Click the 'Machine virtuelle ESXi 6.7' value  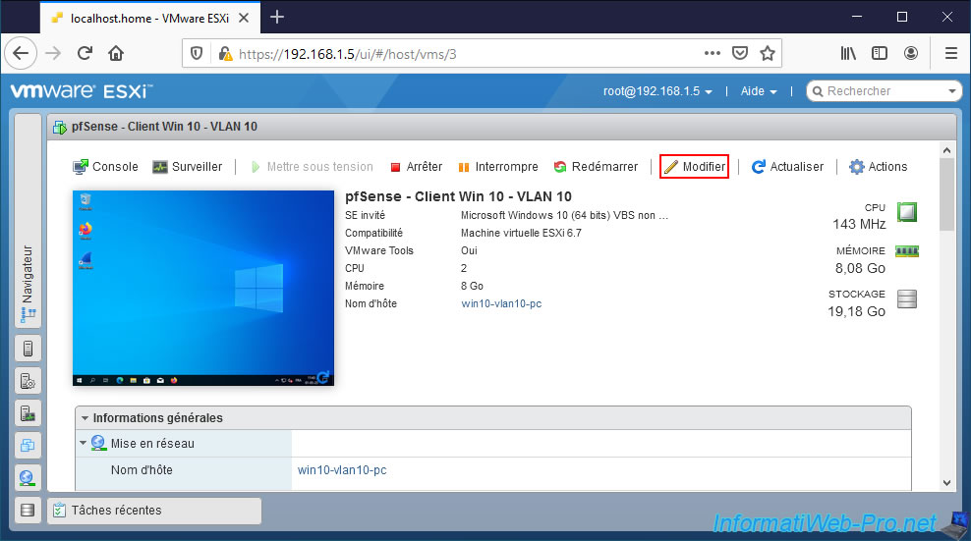tap(522, 233)
